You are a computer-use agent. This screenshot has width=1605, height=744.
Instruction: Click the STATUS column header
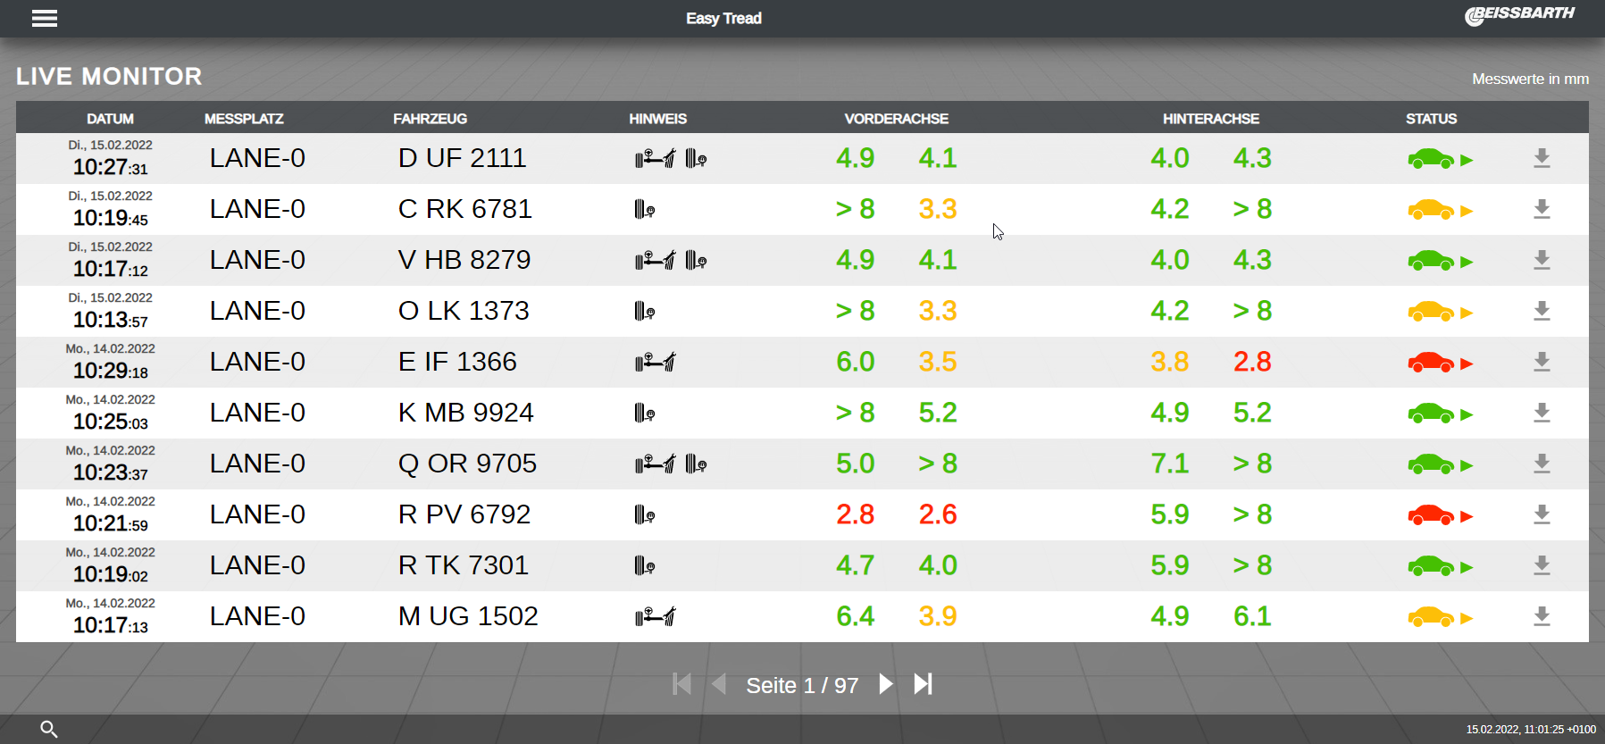click(x=1431, y=119)
